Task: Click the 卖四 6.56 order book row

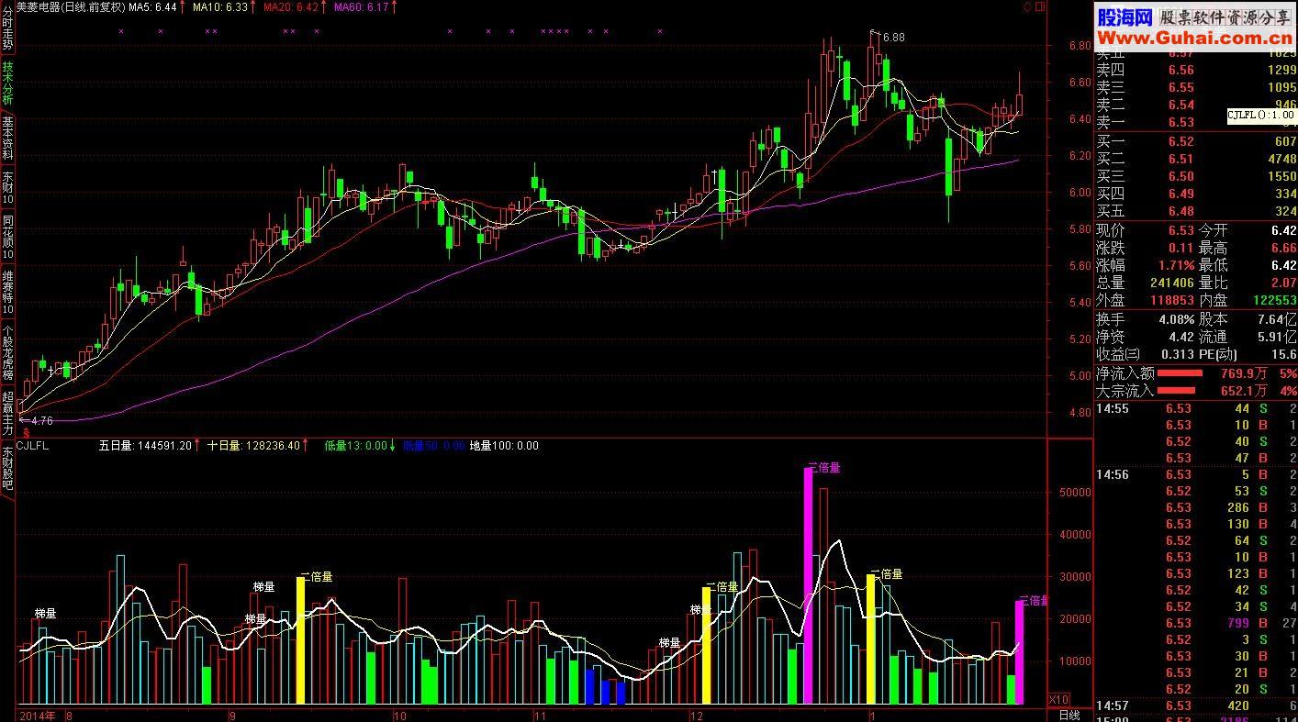Action: (1196, 70)
